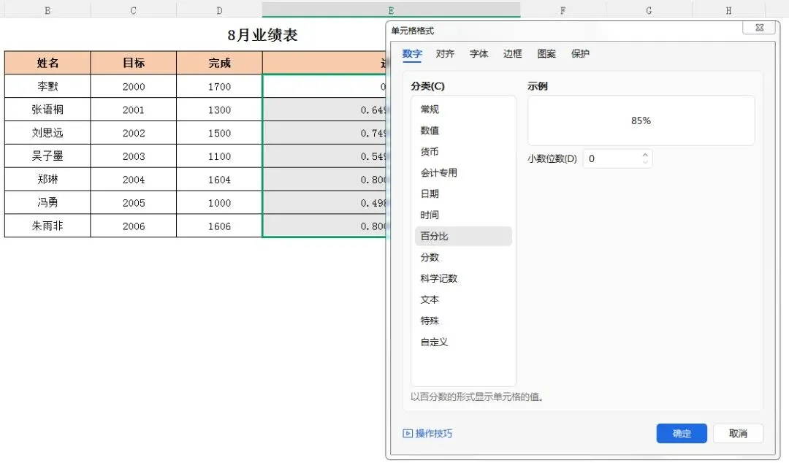Select 时间 category

point(463,215)
